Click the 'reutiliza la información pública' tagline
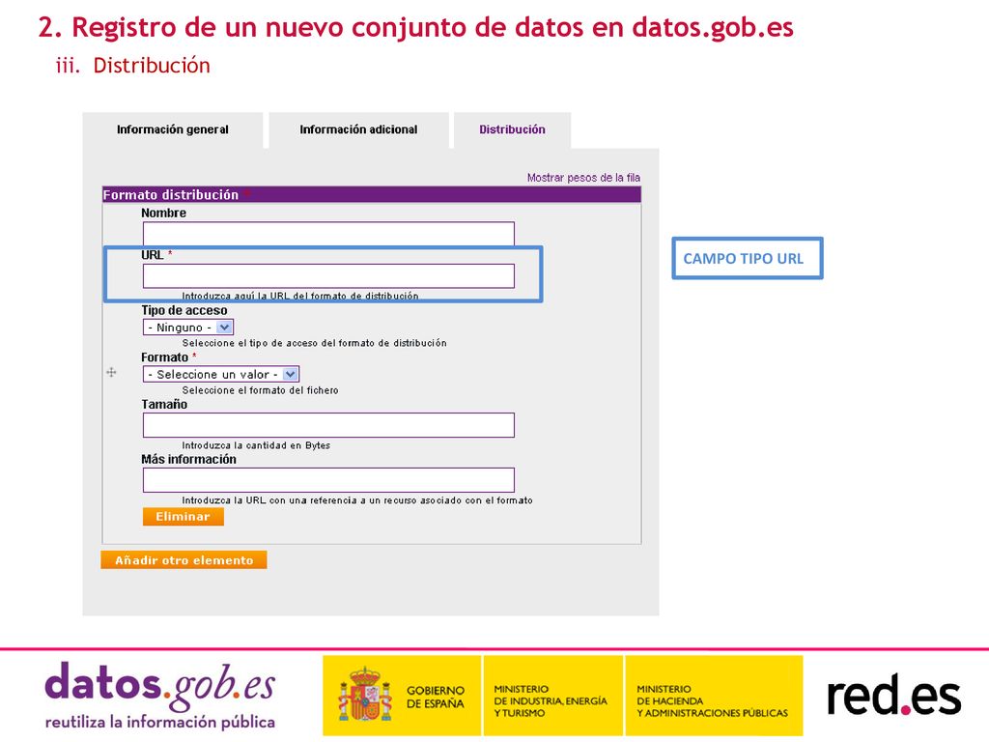 click(160, 723)
